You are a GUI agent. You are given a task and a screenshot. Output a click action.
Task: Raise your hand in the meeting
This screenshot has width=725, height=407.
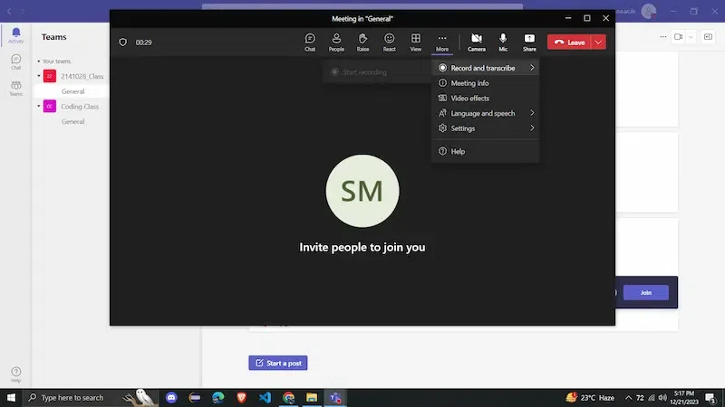coord(362,42)
